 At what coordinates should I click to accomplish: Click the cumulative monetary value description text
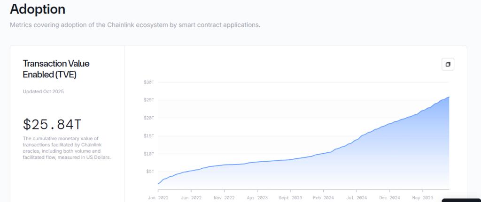tap(66, 148)
